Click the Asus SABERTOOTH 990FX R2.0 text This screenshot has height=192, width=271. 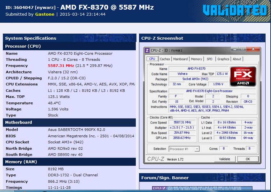click(x=76, y=130)
